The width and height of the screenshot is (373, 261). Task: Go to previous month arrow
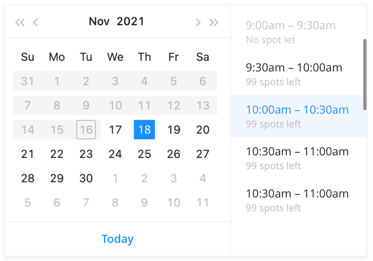coord(36,22)
